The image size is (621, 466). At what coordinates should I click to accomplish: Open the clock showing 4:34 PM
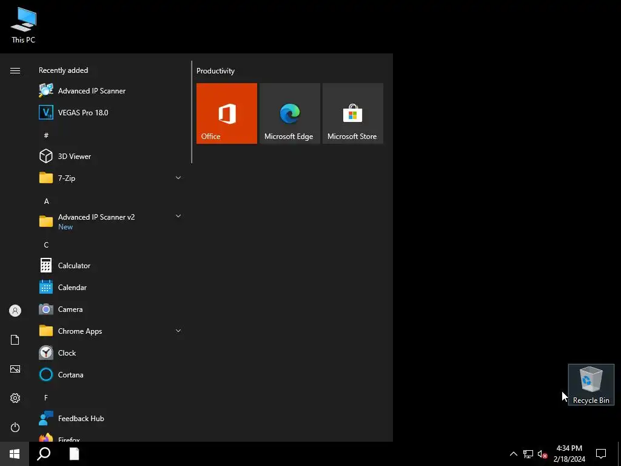(569, 454)
